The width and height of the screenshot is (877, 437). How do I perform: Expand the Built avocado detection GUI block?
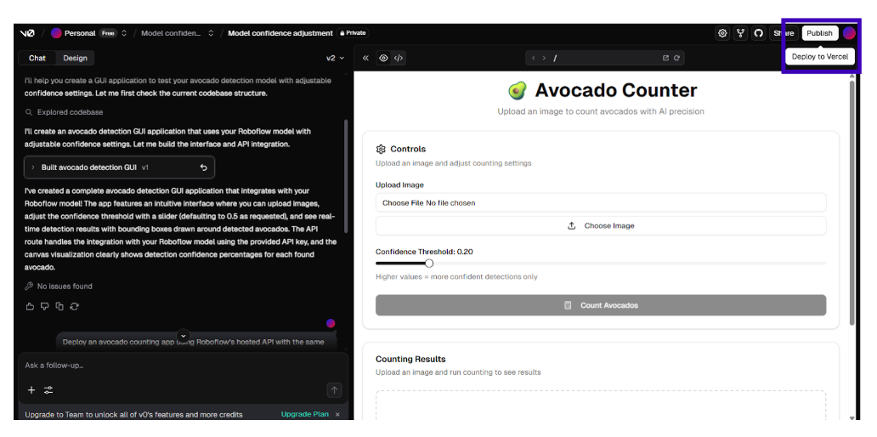click(119, 167)
